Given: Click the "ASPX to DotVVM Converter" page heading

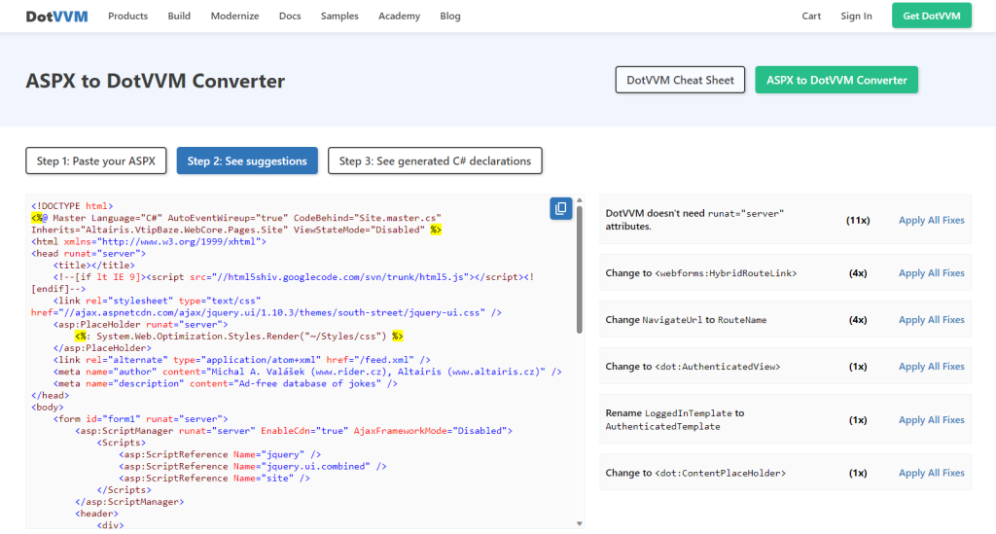Looking at the screenshot, I should (x=155, y=81).
